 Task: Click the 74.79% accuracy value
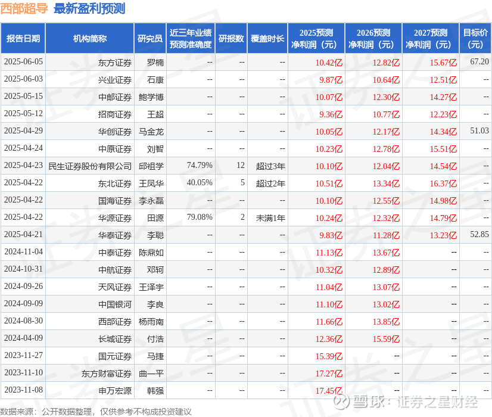(x=200, y=165)
